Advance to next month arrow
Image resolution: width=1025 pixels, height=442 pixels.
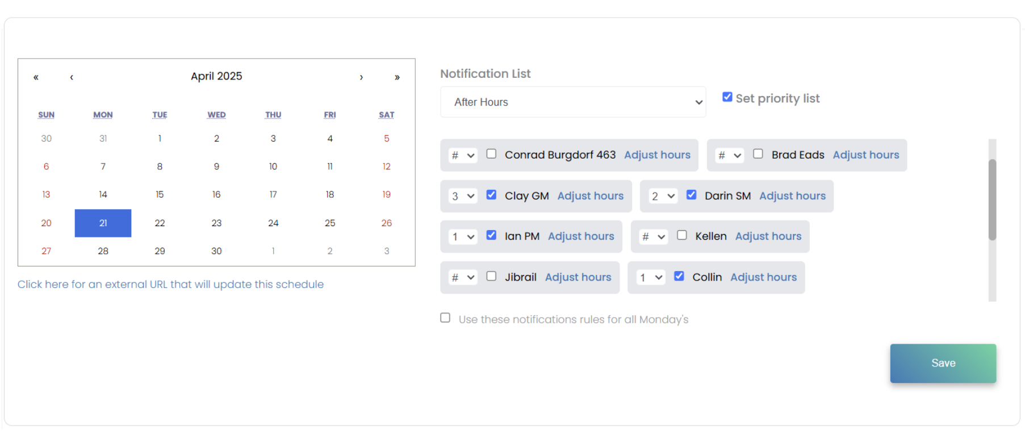[361, 77]
